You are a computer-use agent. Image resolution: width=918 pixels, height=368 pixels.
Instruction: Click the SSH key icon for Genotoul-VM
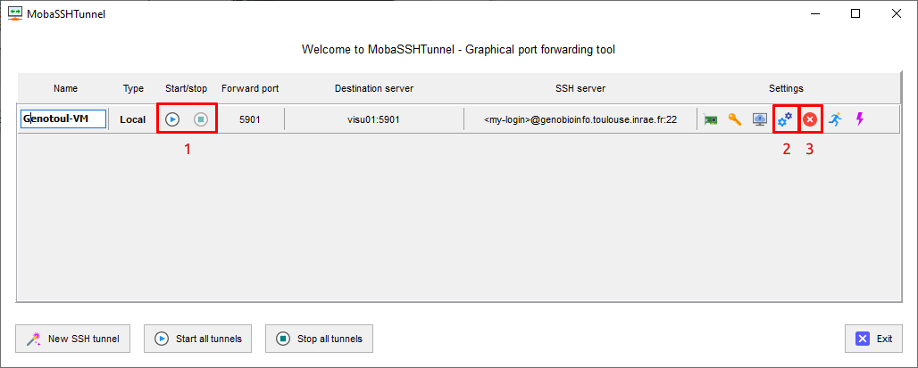tap(735, 119)
